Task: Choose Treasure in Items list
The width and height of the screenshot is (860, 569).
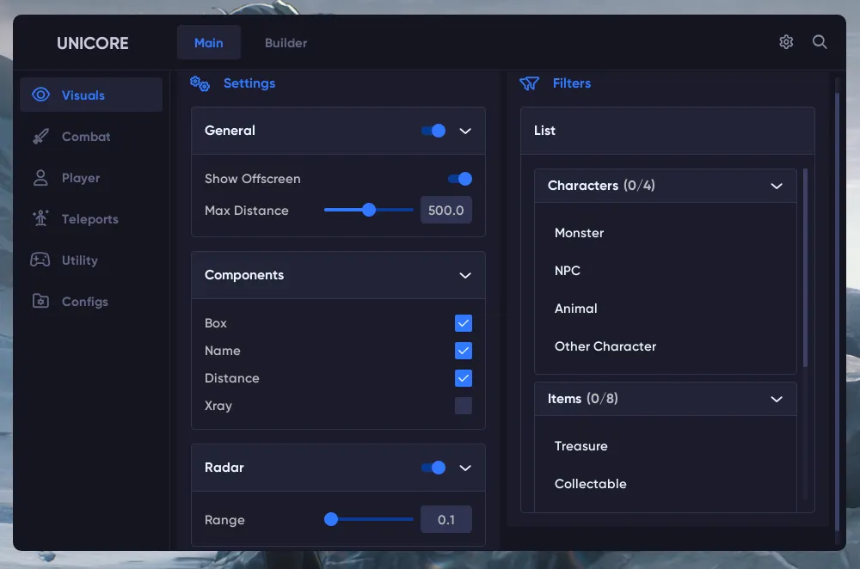Action: pyautogui.click(x=580, y=446)
